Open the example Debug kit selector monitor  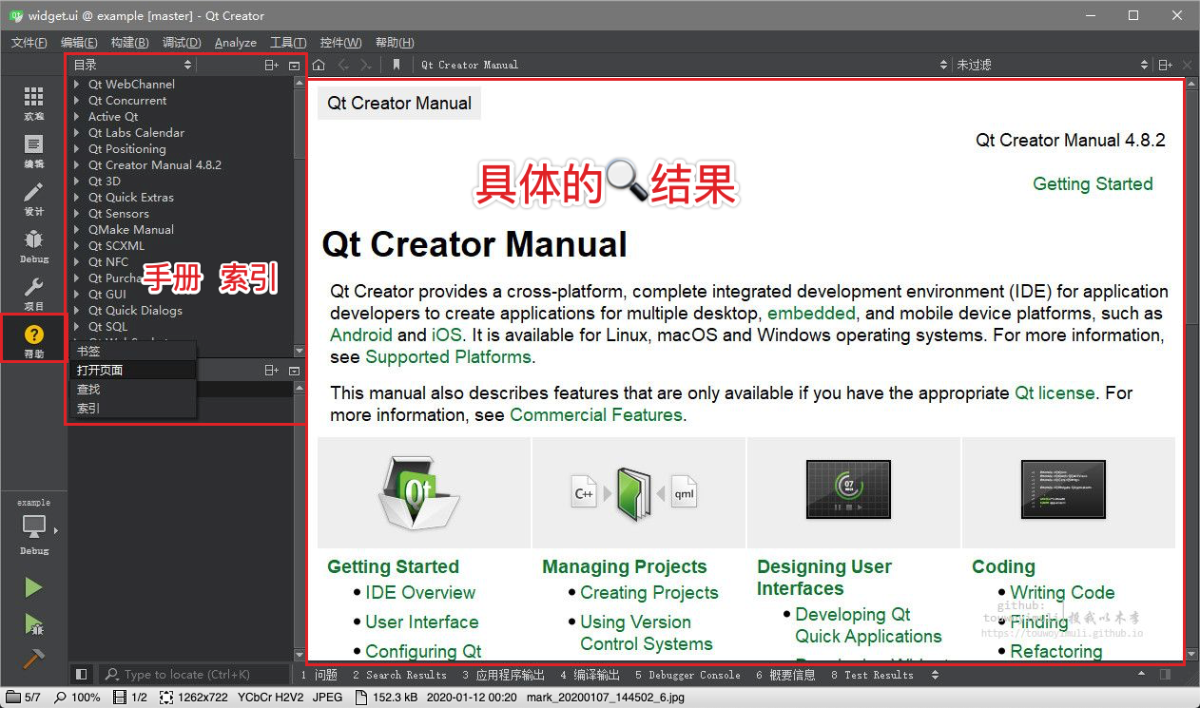[34, 528]
